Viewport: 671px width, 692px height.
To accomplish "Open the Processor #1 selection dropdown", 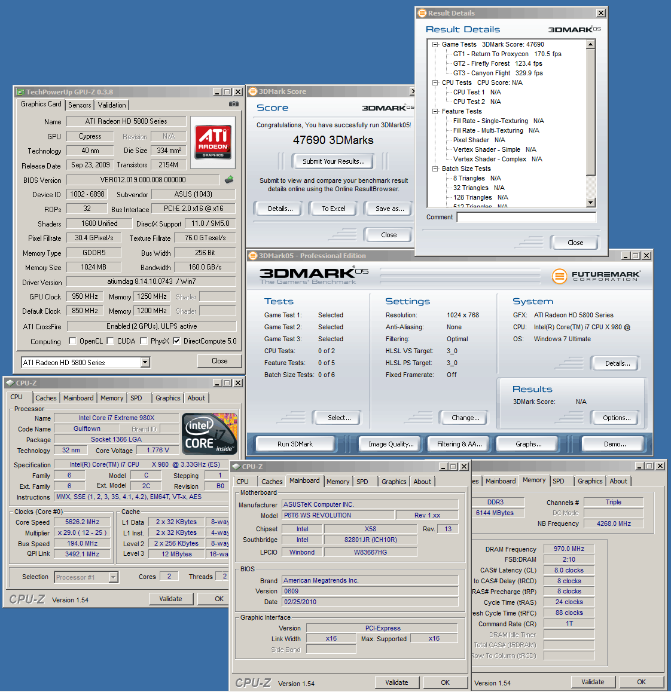I will (x=113, y=577).
